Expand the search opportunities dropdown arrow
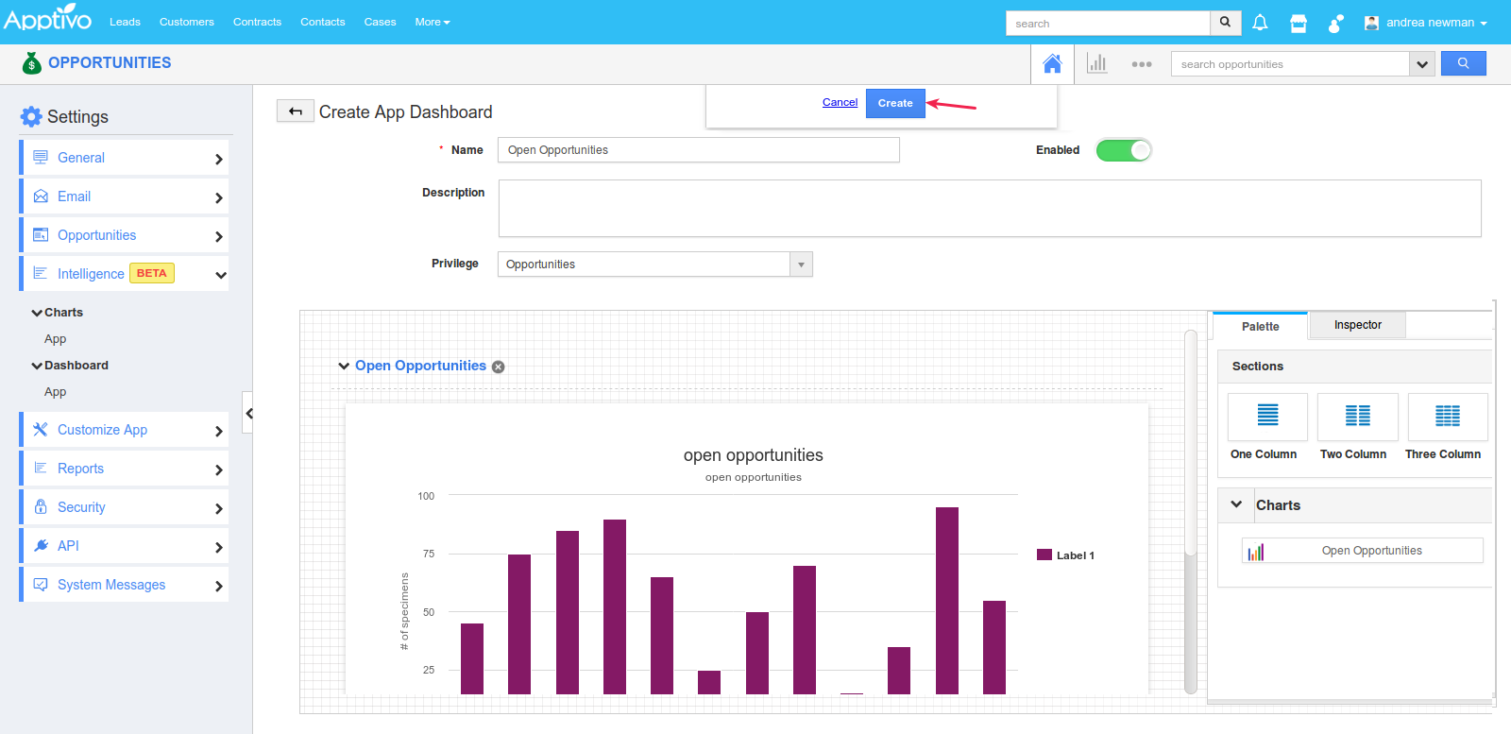Image resolution: width=1511 pixels, height=734 pixels. (1422, 64)
